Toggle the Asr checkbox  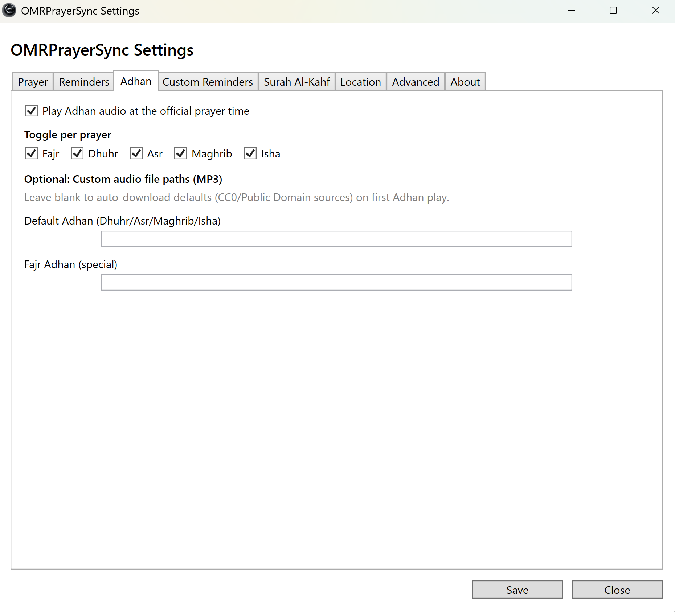coord(136,153)
